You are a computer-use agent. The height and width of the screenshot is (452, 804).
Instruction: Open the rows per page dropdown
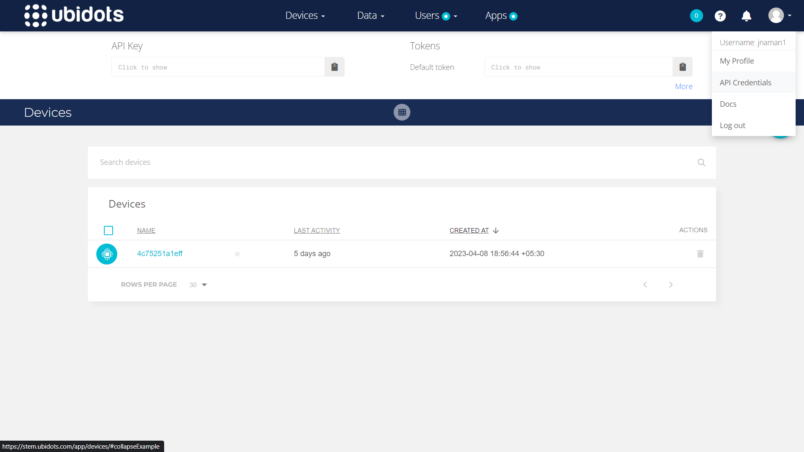tap(198, 285)
